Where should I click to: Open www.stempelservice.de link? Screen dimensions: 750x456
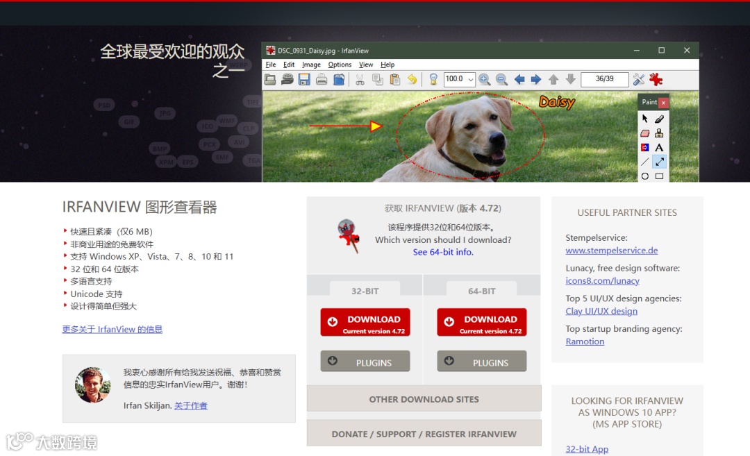tap(611, 251)
